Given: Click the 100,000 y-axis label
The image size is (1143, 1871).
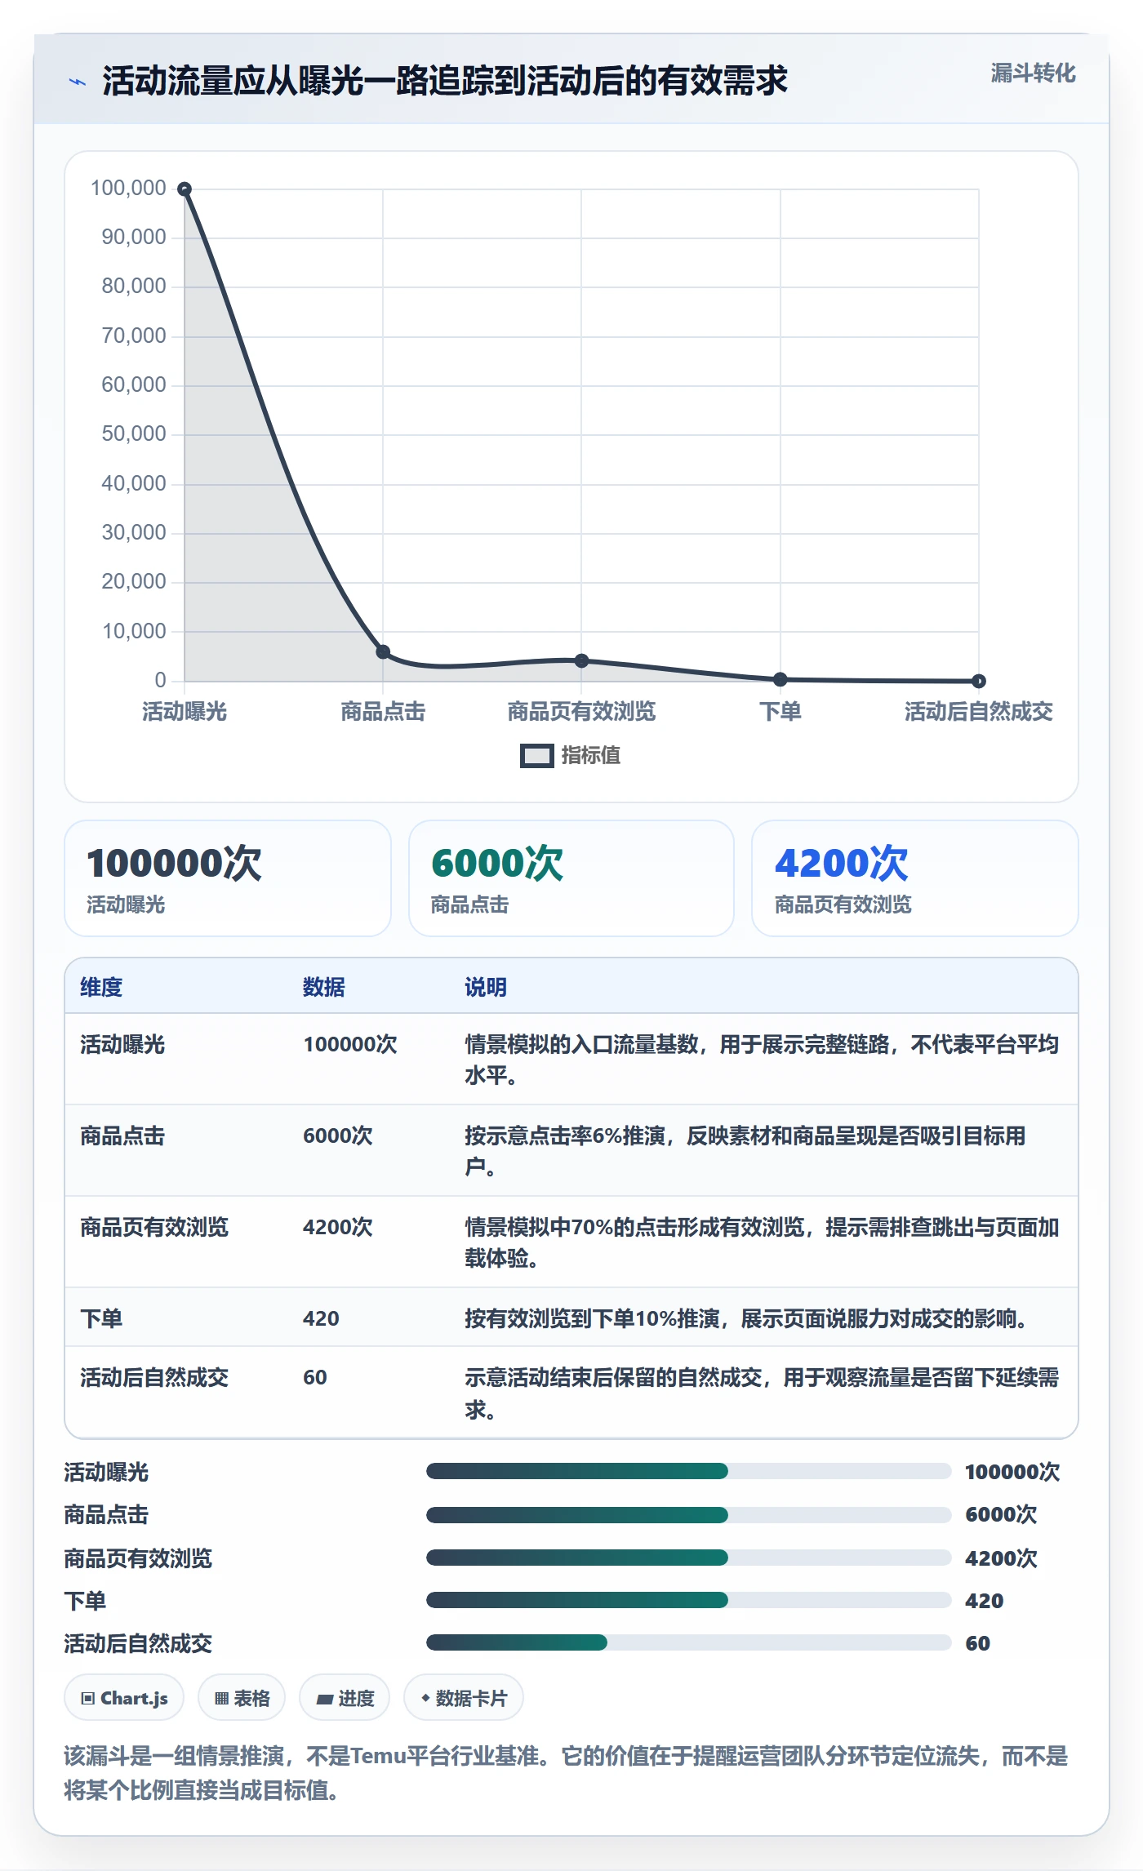Looking at the screenshot, I should tap(128, 189).
